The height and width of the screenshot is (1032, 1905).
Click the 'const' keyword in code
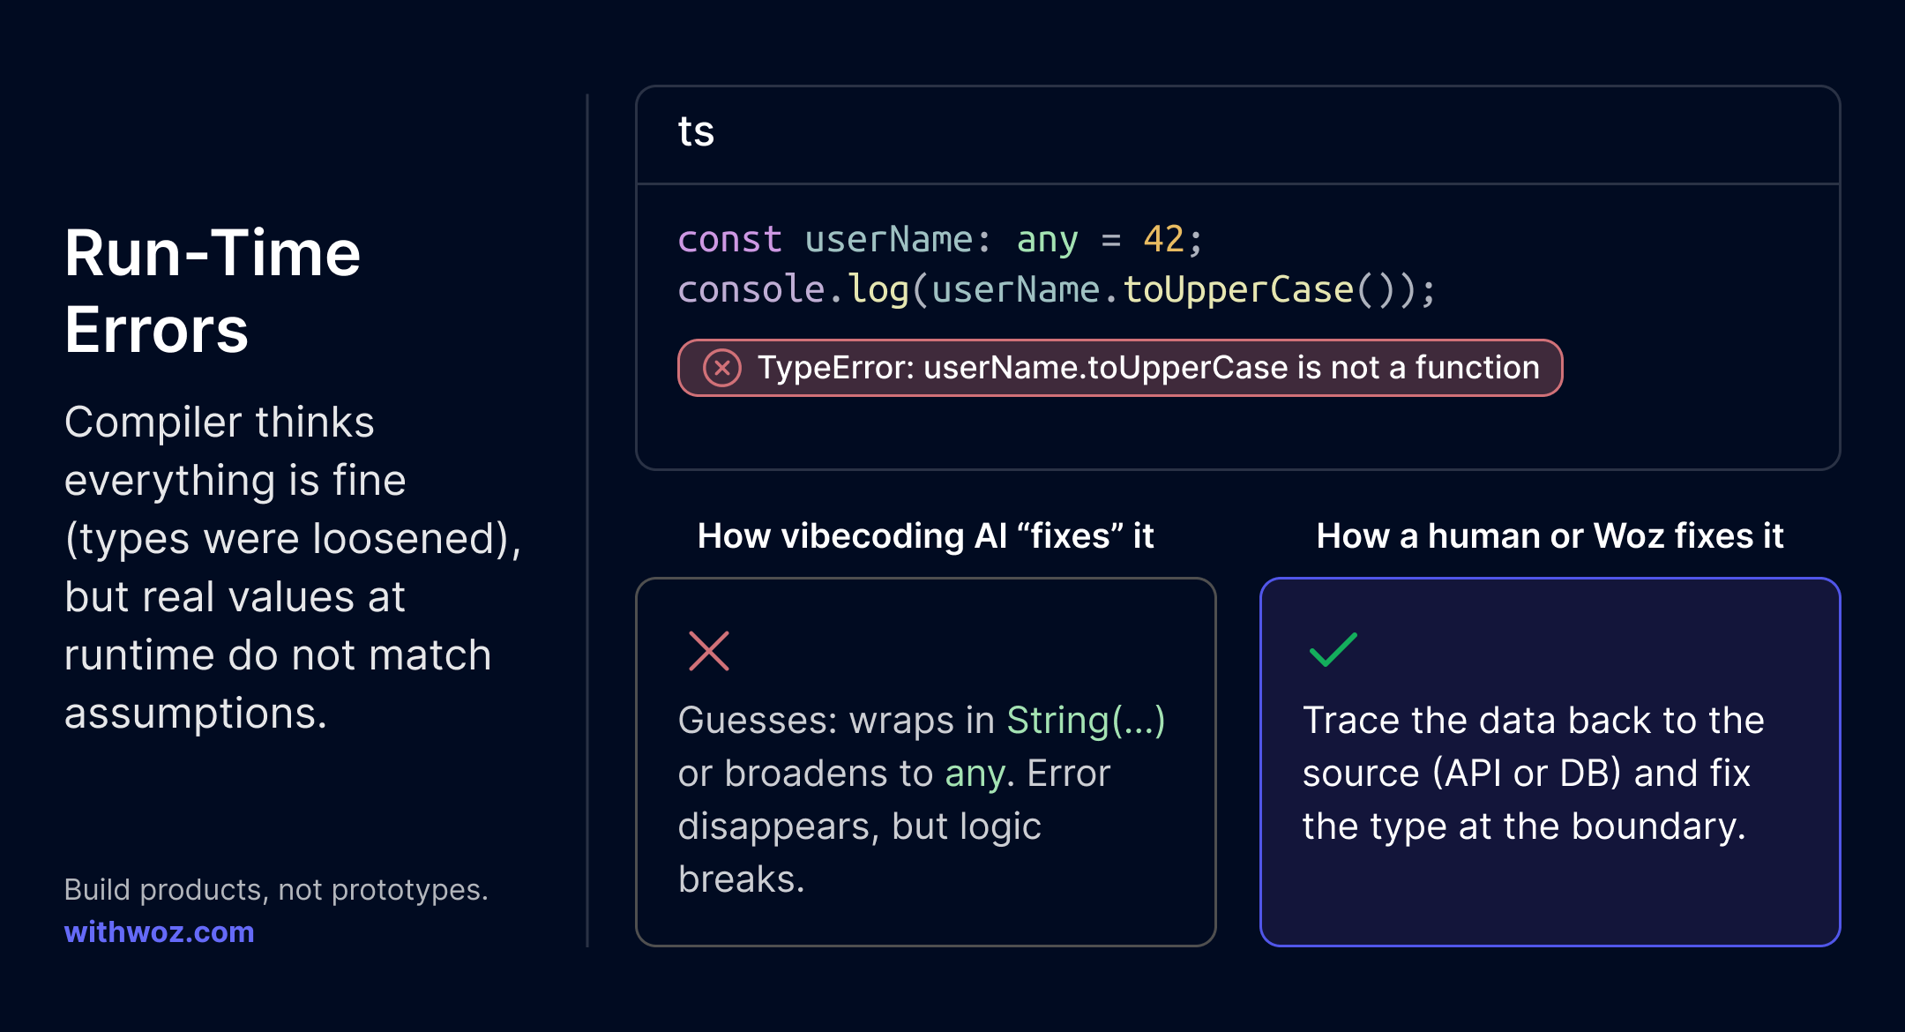point(729,240)
